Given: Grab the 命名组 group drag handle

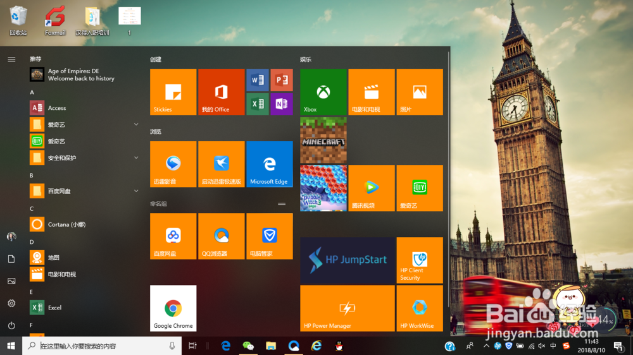Looking at the screenshot, I should (x=282, y=204).
